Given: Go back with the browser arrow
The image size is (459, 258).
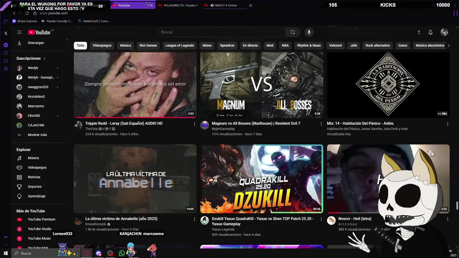Looking at the screenshot, I should (x=14, y=13).
